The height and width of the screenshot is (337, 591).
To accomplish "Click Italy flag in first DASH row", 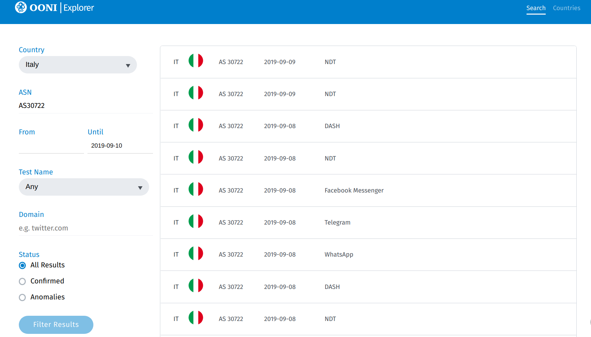I will click(x=196, y=125).
